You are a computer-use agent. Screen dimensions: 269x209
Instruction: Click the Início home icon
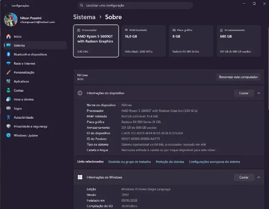click(x=8, y=36)
